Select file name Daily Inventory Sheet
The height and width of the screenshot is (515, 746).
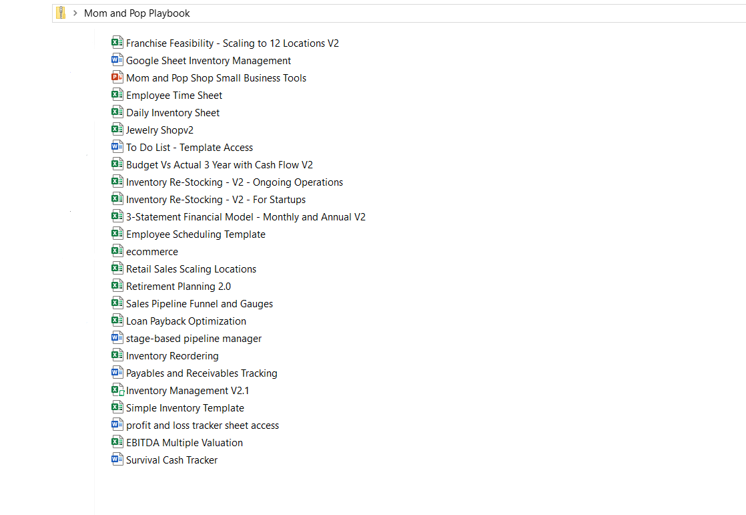coord(173,113)
